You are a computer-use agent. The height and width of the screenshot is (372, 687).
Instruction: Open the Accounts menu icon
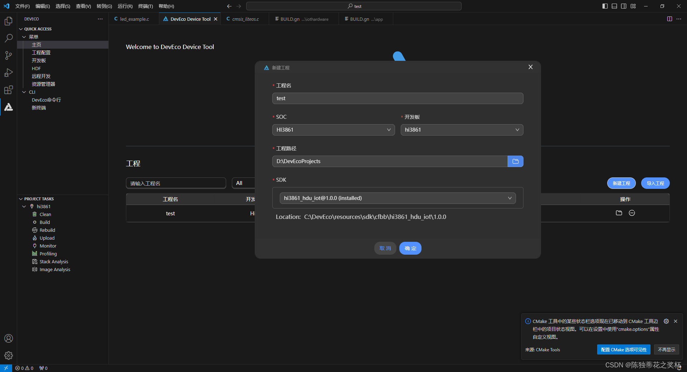[x=9, y=338]
